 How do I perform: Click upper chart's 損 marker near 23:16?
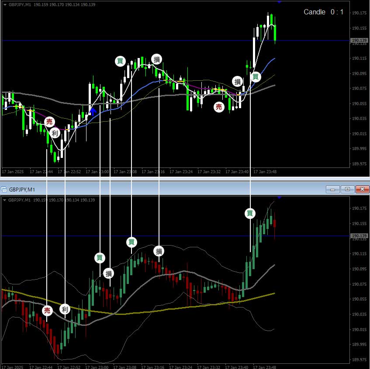[156, 59]
